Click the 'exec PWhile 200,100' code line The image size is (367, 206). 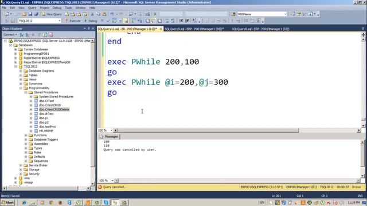[x=153, y=62]
